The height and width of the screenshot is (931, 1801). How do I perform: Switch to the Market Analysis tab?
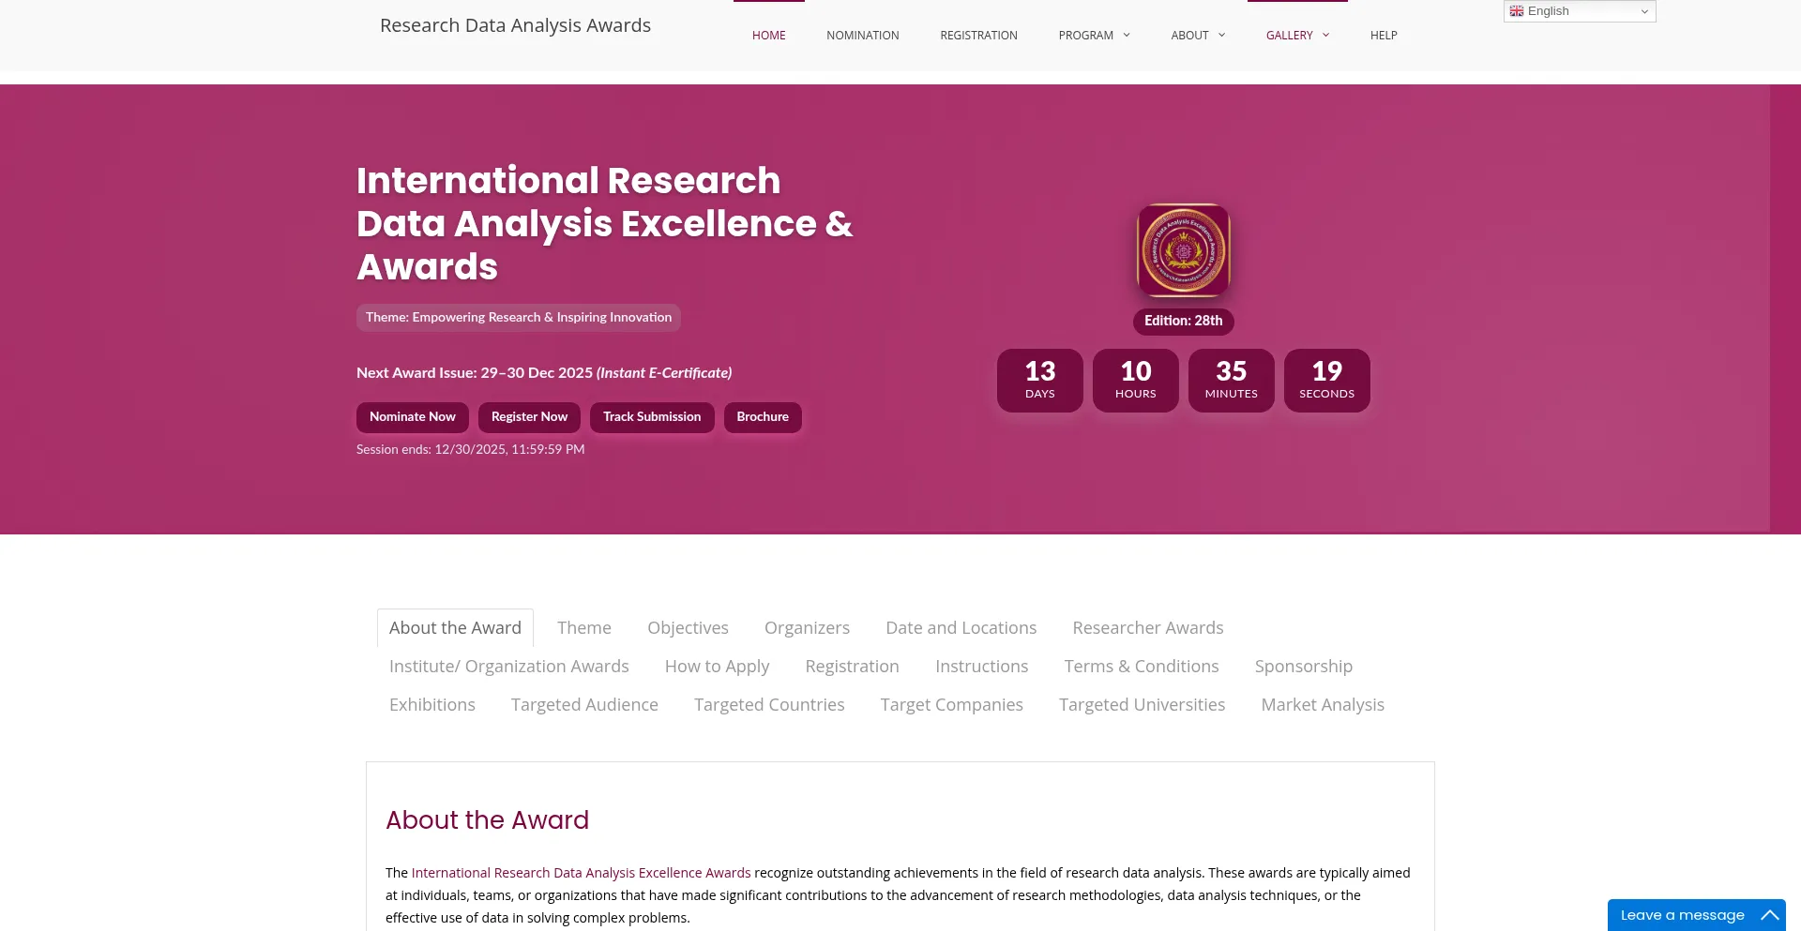point(1323,704)
